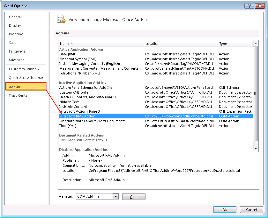Click the scroll down arrow of add-ins list
Viewport: 268px width, 218px height.
tap(256, 149)
